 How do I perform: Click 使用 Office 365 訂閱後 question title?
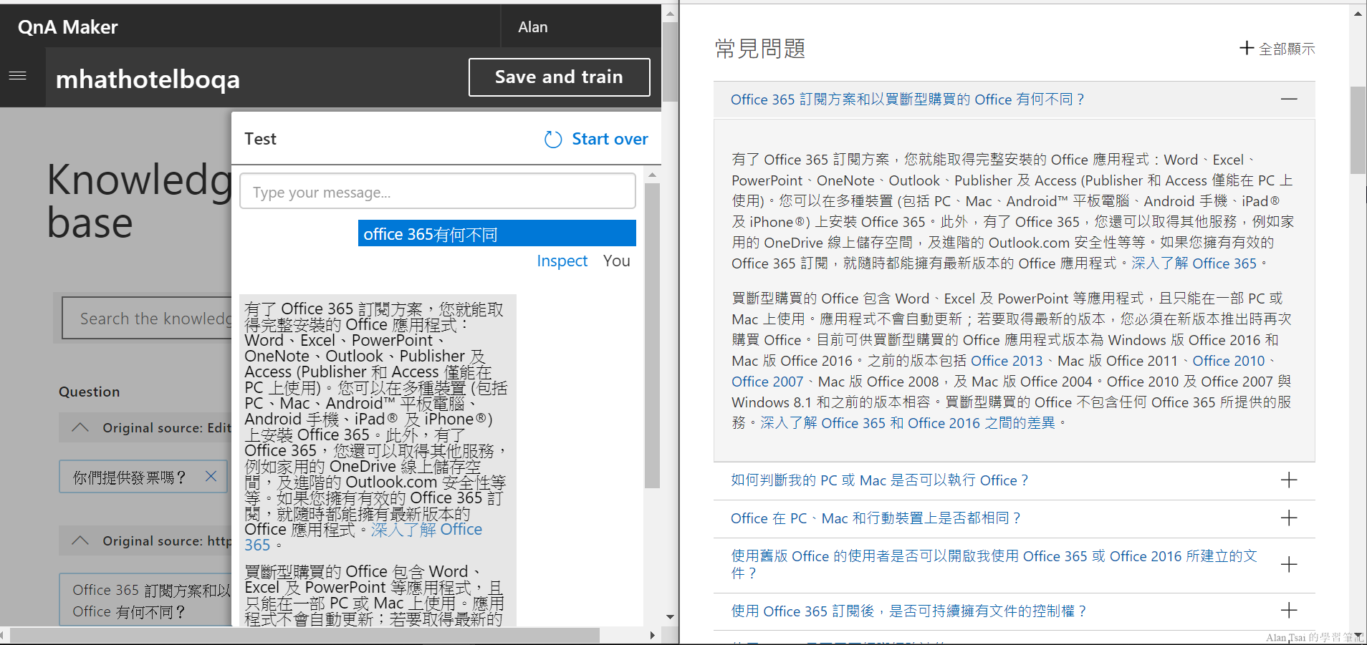(908, 611)
